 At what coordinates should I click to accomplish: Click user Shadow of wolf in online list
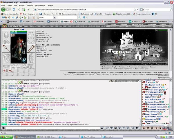(x=152, y=85)
